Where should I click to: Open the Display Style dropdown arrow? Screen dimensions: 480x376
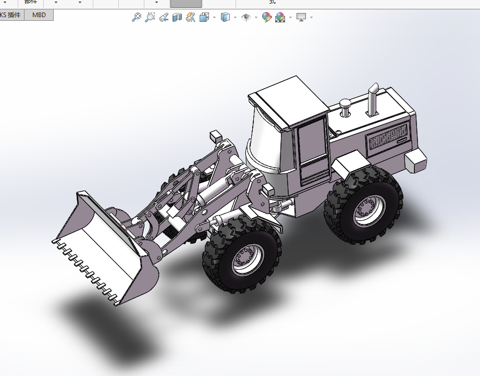tap(235, 17)
